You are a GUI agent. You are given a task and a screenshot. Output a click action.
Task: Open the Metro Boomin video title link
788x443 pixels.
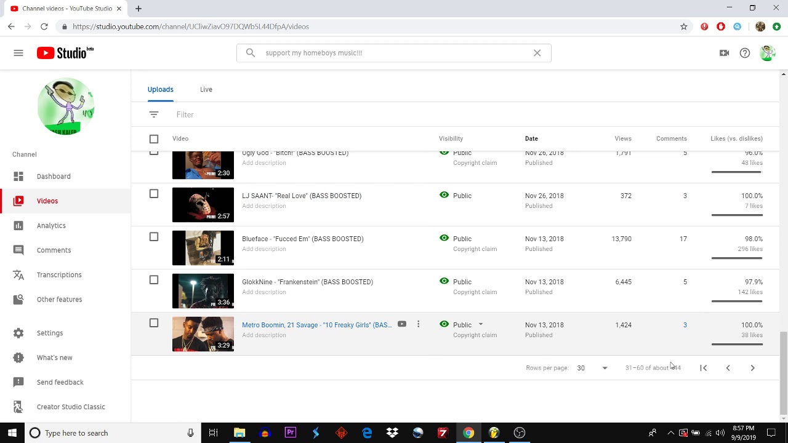click(316, 325)
